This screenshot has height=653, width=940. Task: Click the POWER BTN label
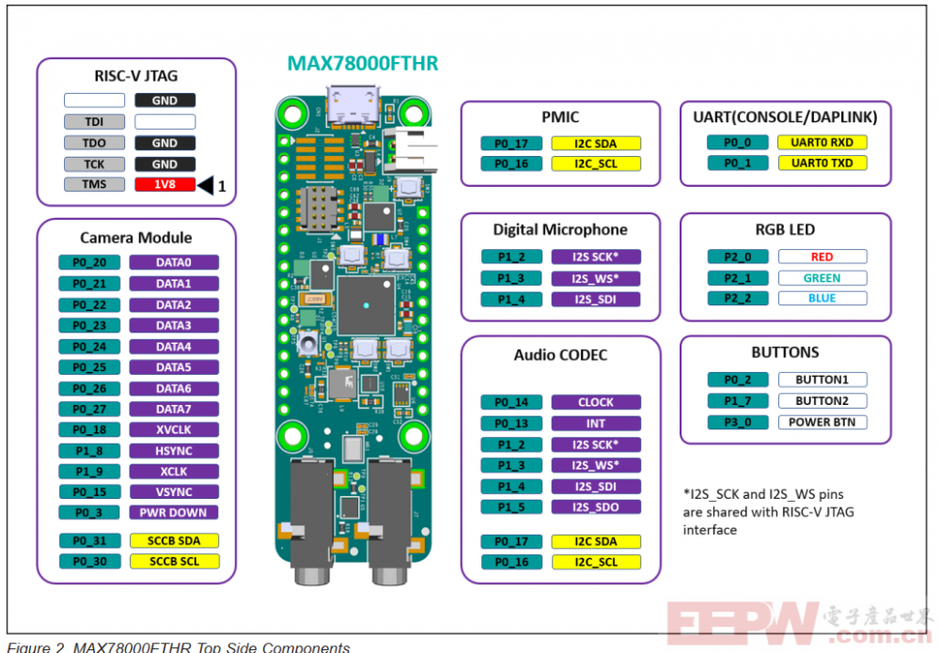[822, 423]
